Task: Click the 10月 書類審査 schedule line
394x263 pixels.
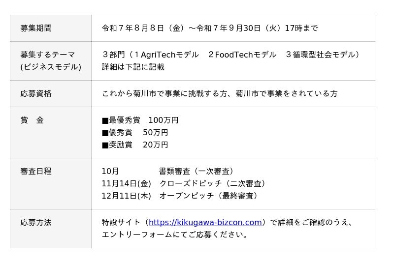Action: [x=167, y=172]
